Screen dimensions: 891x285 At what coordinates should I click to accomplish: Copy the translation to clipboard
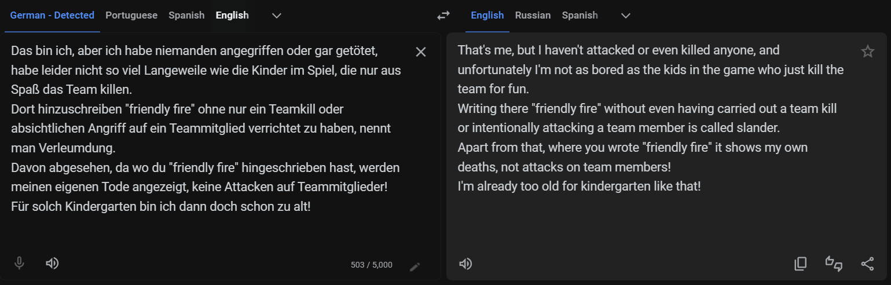801,264
